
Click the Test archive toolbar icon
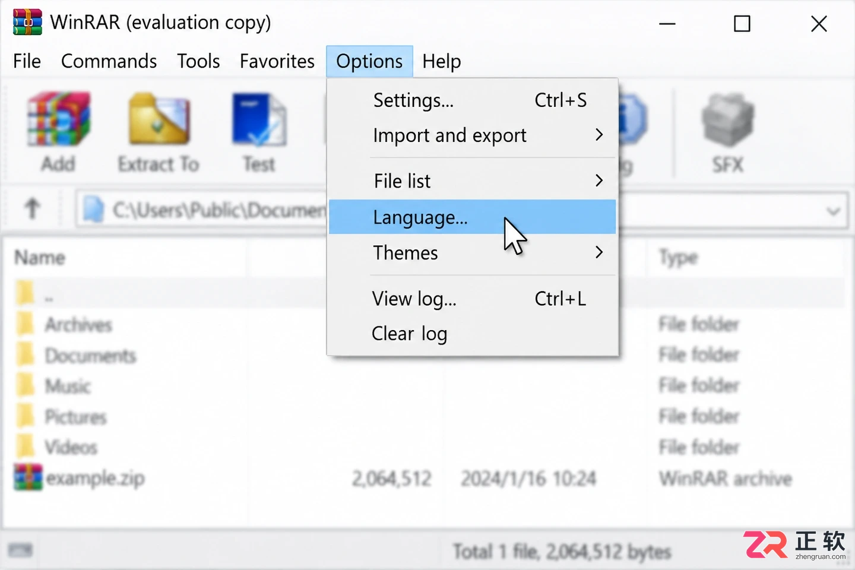(259, 119)
